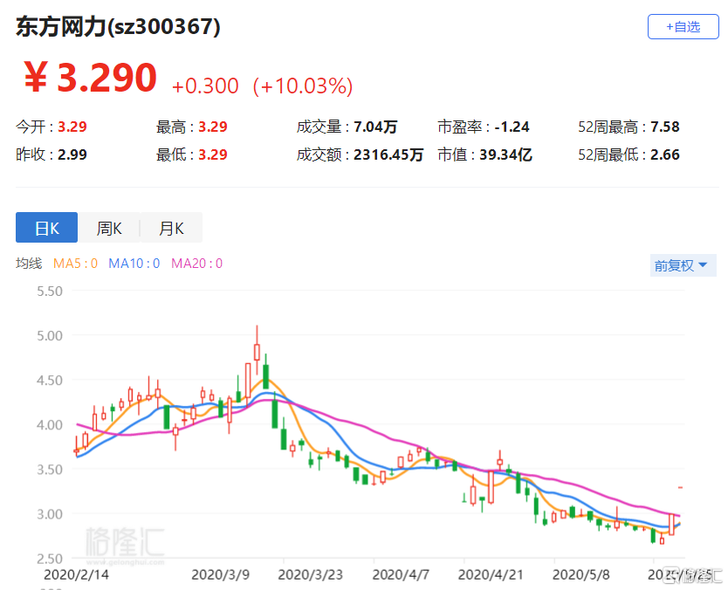Click the 2020/5/8 date axis label

tap(580, 574)
